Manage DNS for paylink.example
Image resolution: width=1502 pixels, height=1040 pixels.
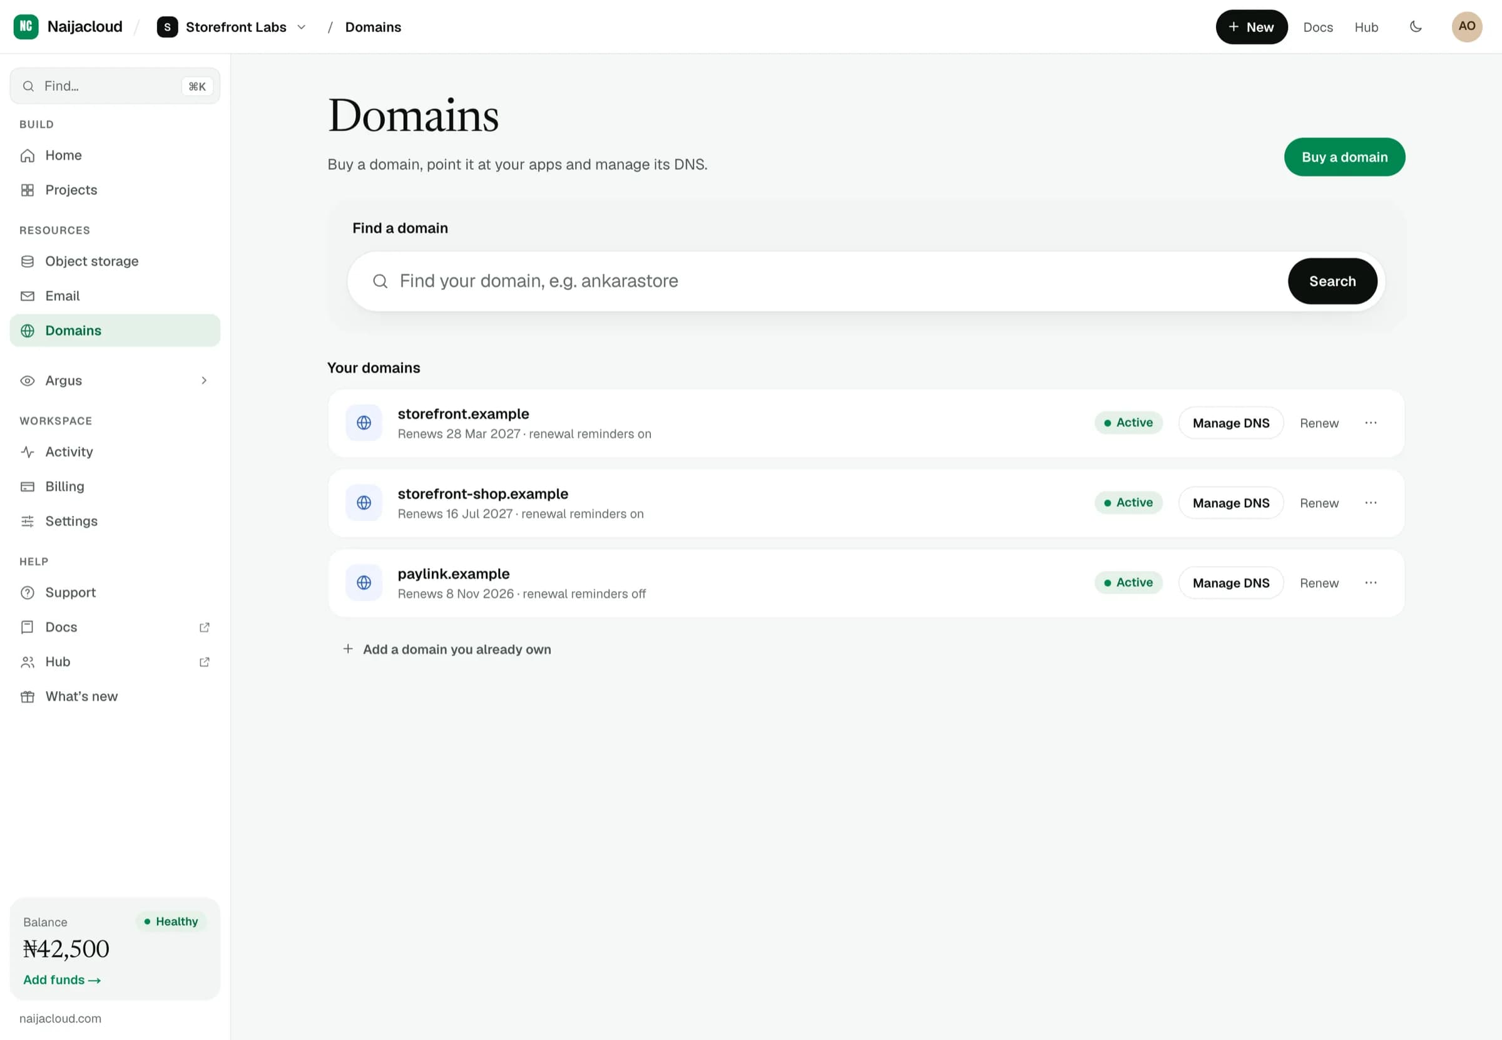1230,583
